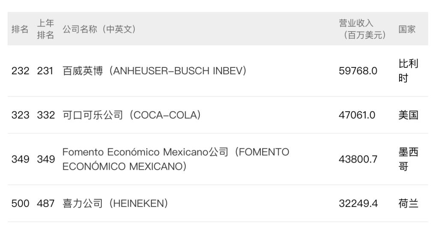Viewport: 438px width, 229px height.
Task: Click rank 232 in first row
Action: tap(21, 71)
